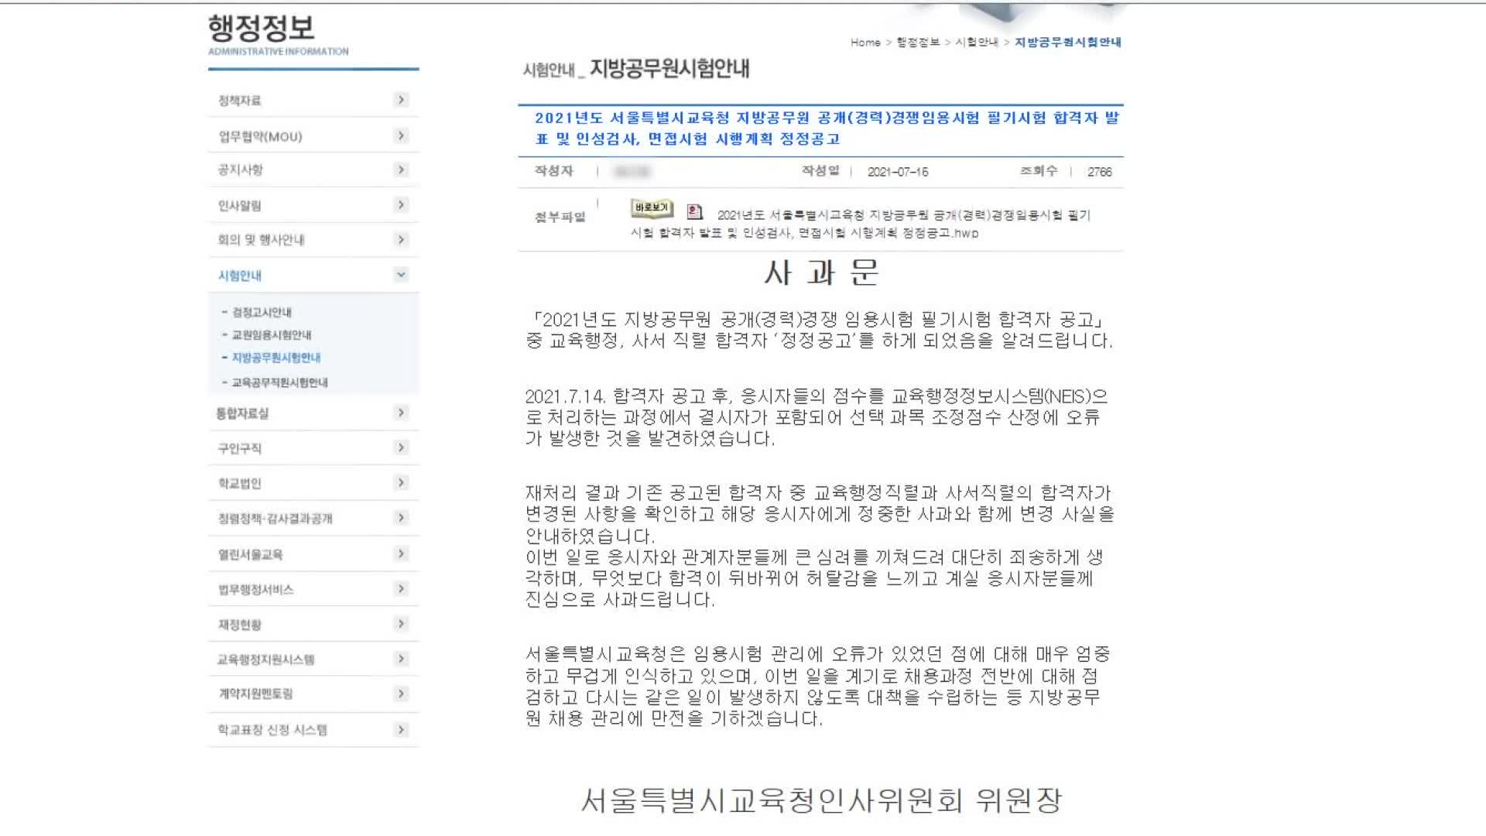Open the 열린서울교육 menu item
This screenshot has height=836, width=1486.
pyautogui.click(x=250, y=555)
